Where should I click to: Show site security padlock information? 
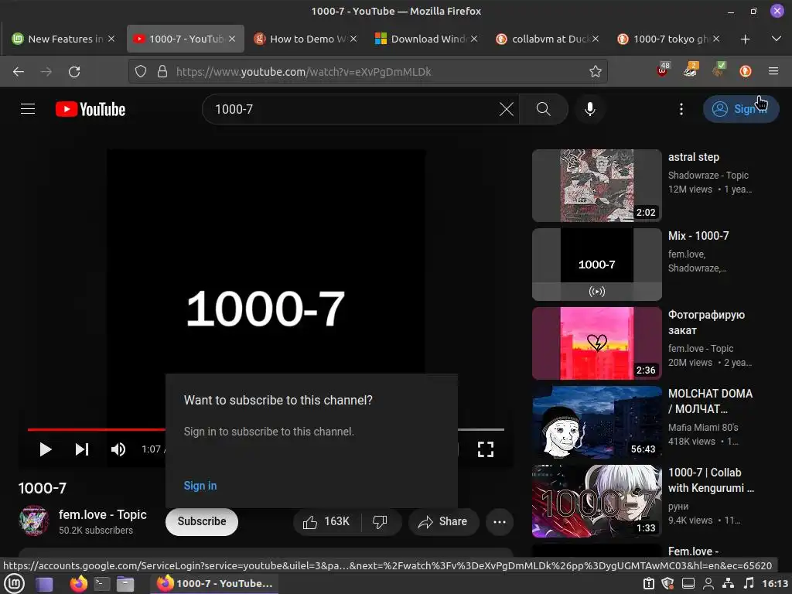(x=162, y=72)
